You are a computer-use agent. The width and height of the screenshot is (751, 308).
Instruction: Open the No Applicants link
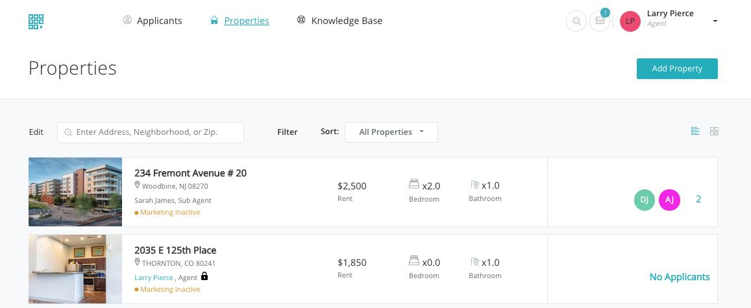(680, 277)
